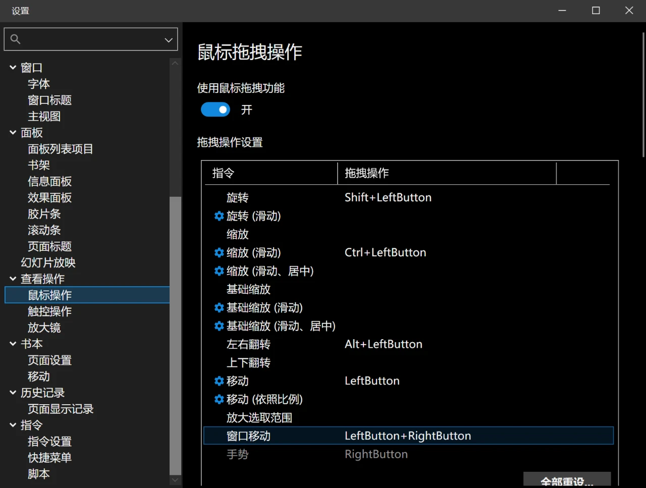Turn off 使用鼠标拖拽功能 switch
Viewport: 646px width, 488px height.
[216, 110]
